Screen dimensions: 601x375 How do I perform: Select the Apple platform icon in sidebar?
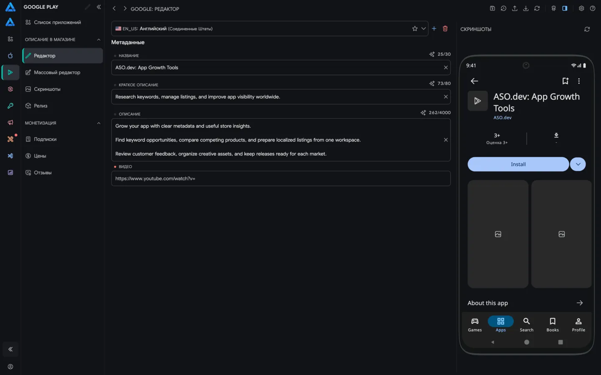[10, 56]
